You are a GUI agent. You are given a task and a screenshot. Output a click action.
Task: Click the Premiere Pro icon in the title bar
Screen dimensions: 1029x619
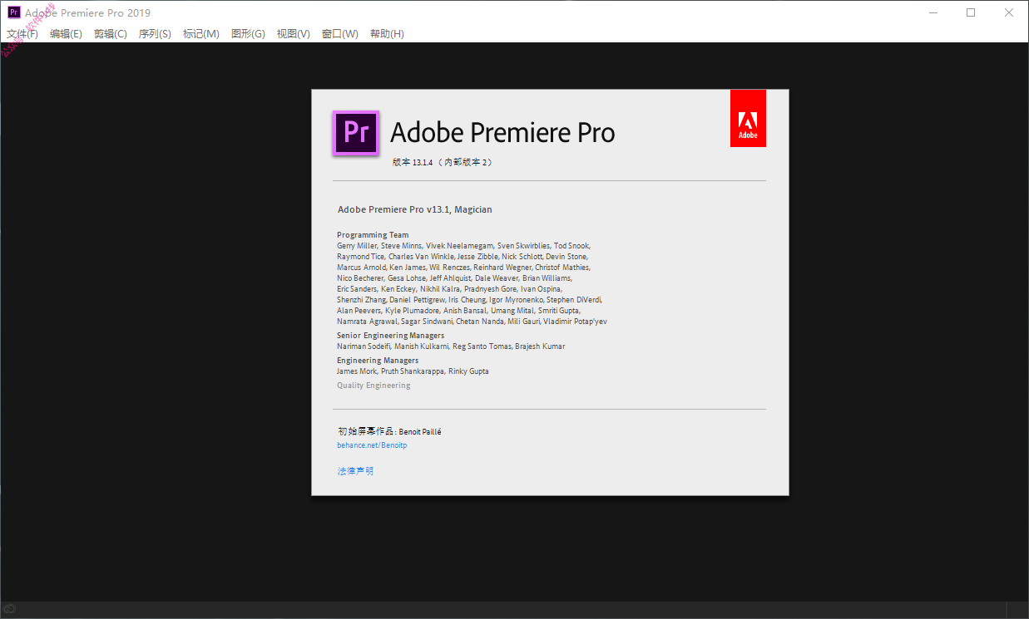pos(14,12)
